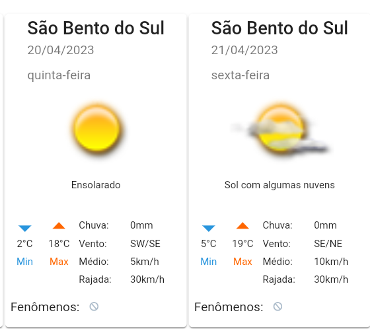Click the 2°C minimum temperature
Screen dimensions: 370x329
coord(25,244)
